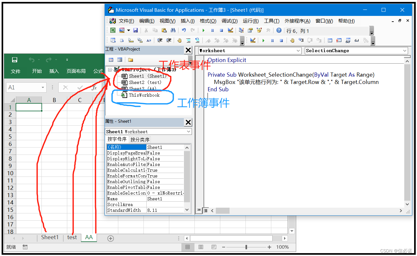This screenshot has width=417, height=256.
Task: Select ThisWorkbook in project tree
Action: click(144, 95)
